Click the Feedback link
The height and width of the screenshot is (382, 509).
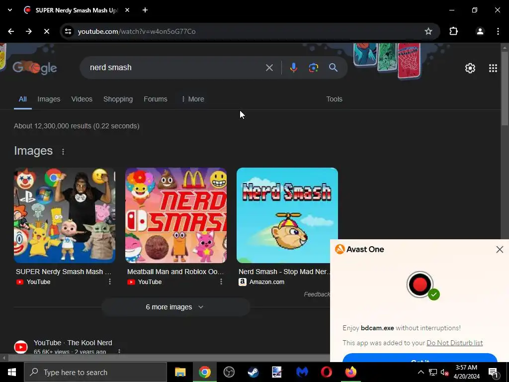(317, 294)
